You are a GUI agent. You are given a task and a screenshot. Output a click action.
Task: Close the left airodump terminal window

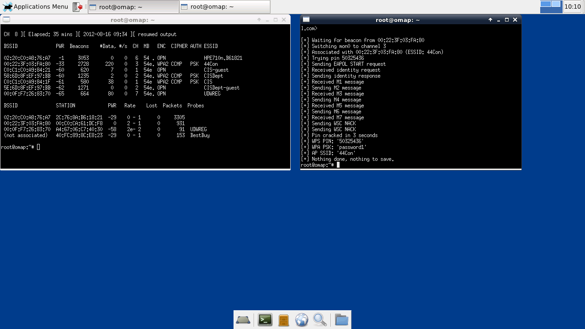(284, 20)
